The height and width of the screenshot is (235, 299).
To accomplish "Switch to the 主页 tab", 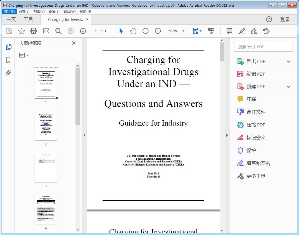I will pos(11,19).
